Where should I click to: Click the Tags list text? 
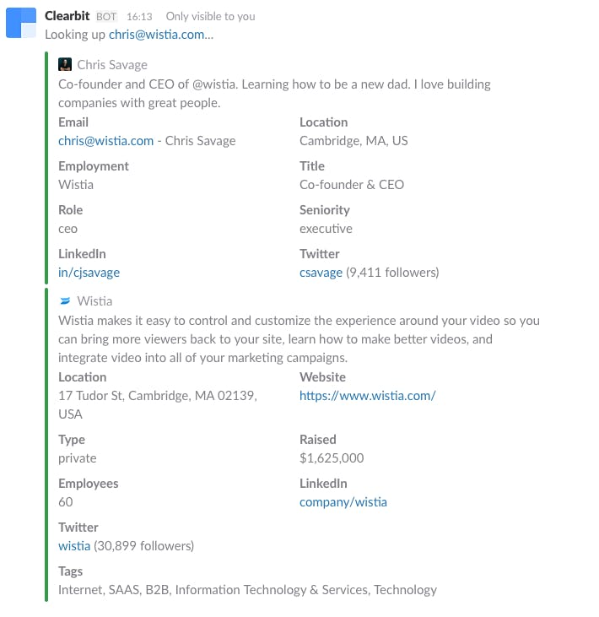[247, 590]
